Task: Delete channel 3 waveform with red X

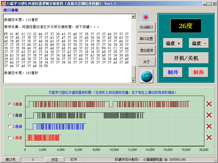Action: tap(209, 115)
